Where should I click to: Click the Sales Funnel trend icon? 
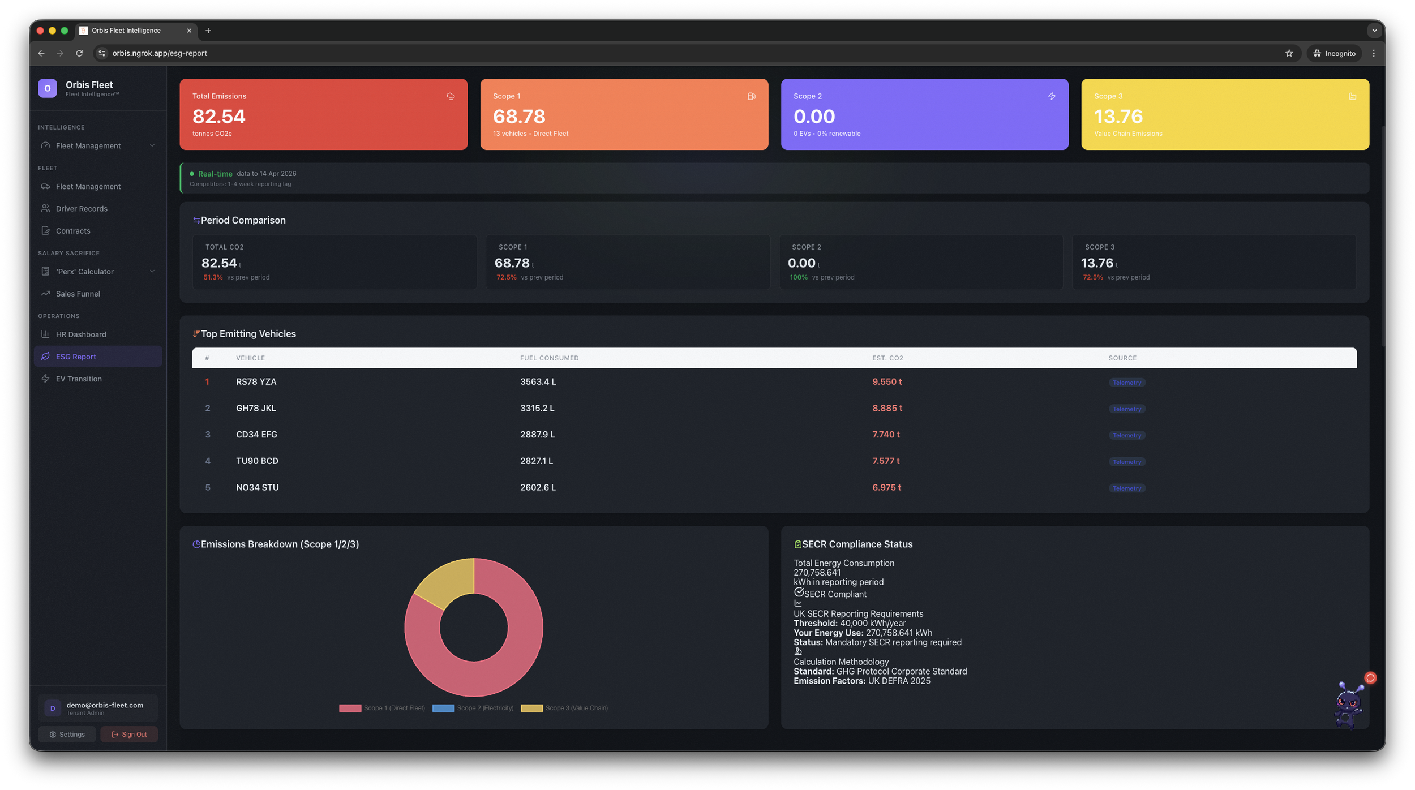pyautogui.click(x=46, y=294)
